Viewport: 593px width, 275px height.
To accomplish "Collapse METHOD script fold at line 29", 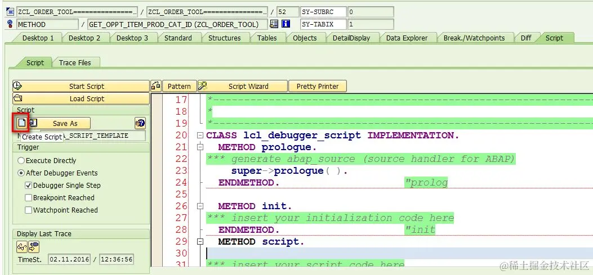I will coord(200,242).
